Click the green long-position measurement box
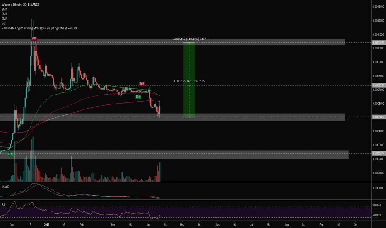 point(189,80)
